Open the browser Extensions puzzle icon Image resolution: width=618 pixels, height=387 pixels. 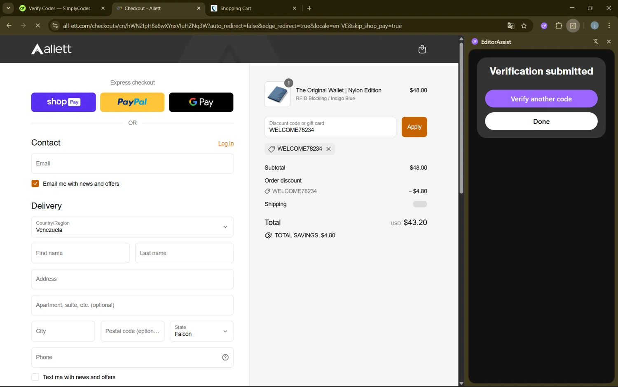(559, 26)
